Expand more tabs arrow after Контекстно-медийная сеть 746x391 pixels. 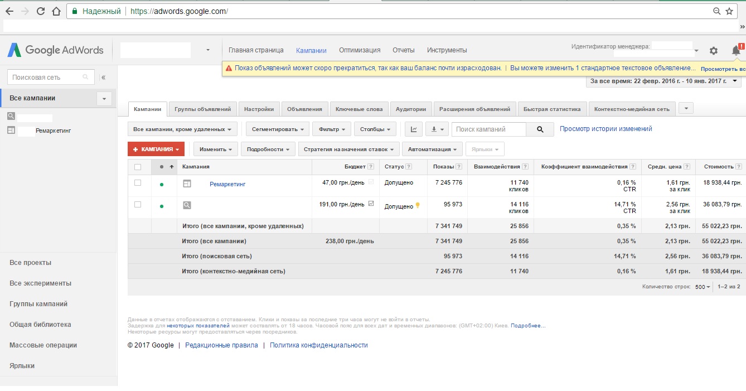point(687,109)
